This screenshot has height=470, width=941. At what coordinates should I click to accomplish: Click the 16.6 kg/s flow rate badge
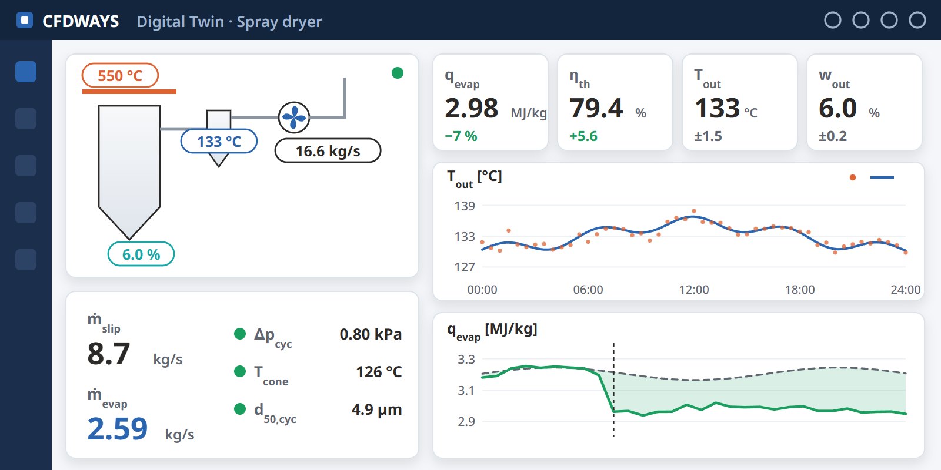coord(328,150)
